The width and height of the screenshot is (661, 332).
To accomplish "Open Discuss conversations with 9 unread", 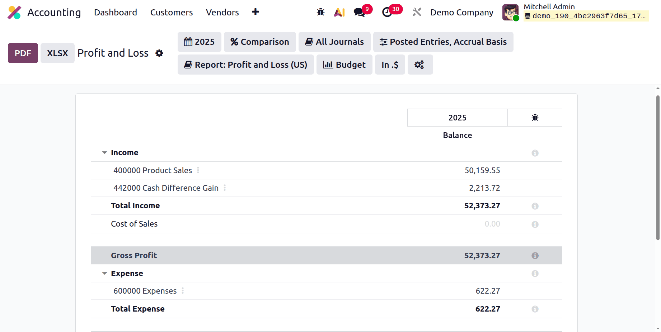I will [x=359, y=12].
